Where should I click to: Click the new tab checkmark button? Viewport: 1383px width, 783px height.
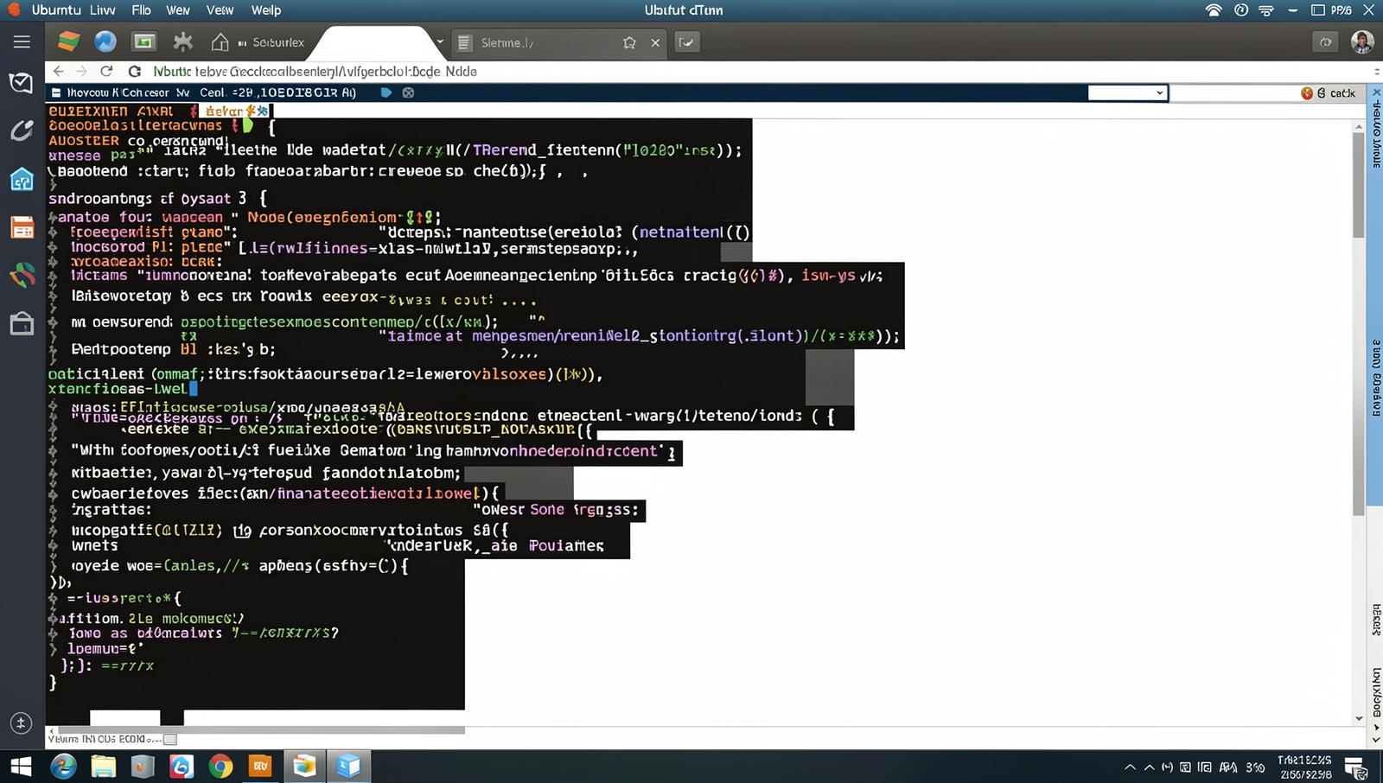(x=687, y=41)
